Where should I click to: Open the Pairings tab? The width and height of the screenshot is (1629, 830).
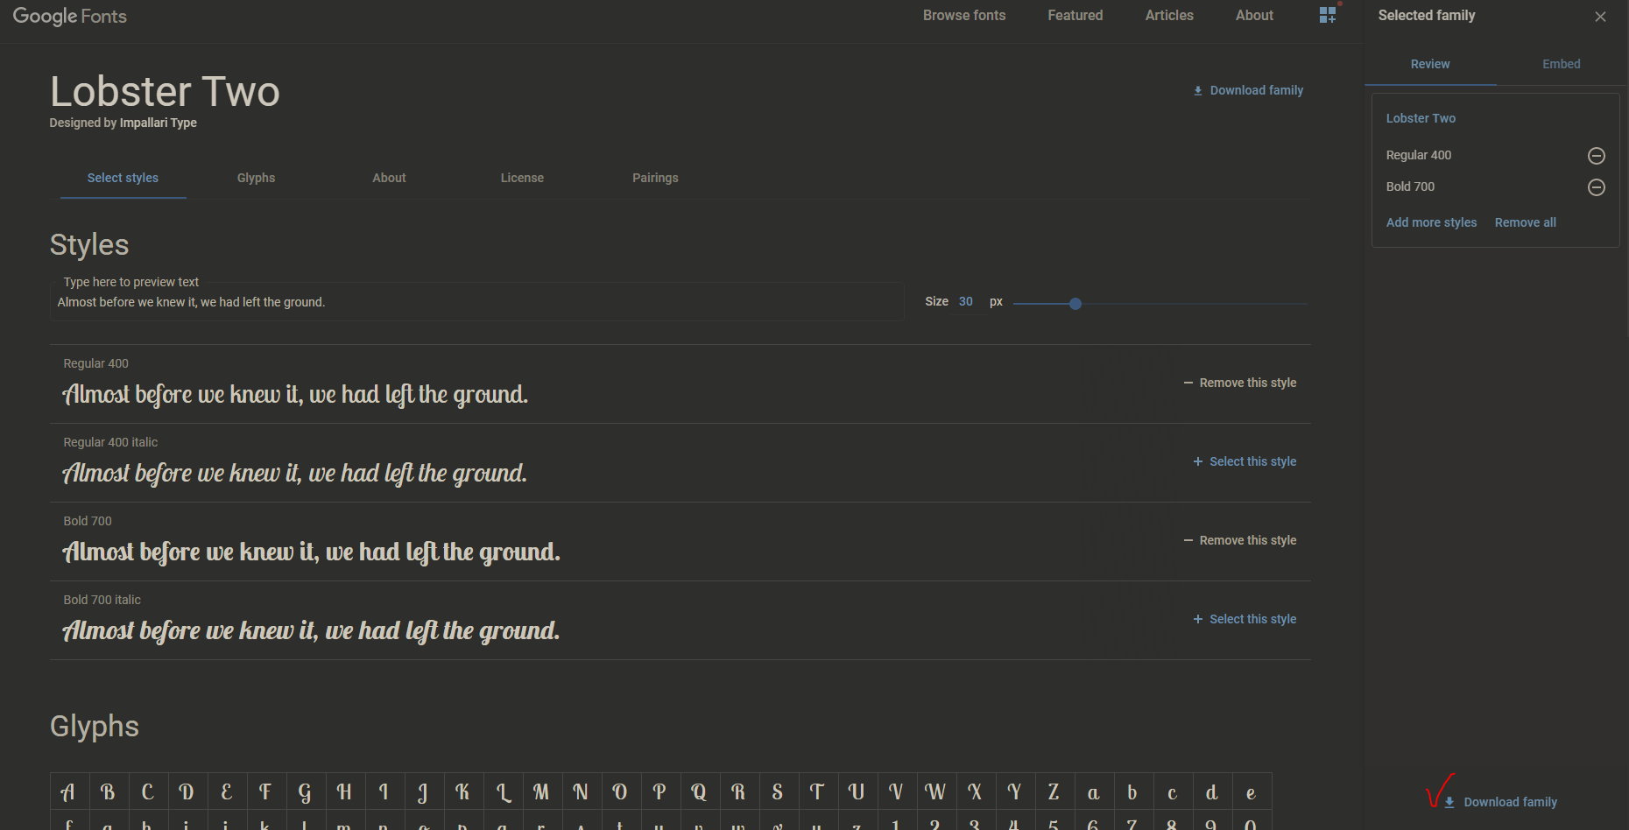655,178
